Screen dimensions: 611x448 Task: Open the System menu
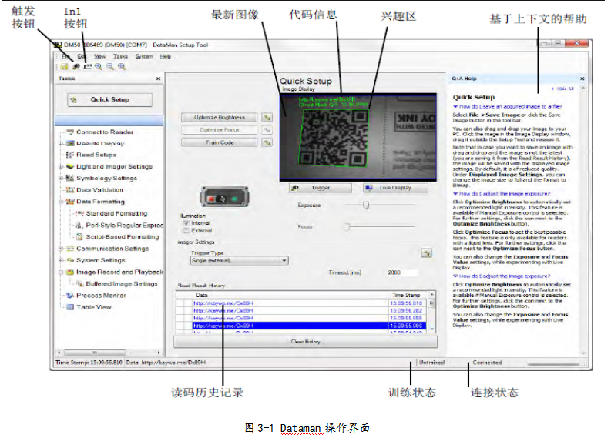tap(144, 56)
